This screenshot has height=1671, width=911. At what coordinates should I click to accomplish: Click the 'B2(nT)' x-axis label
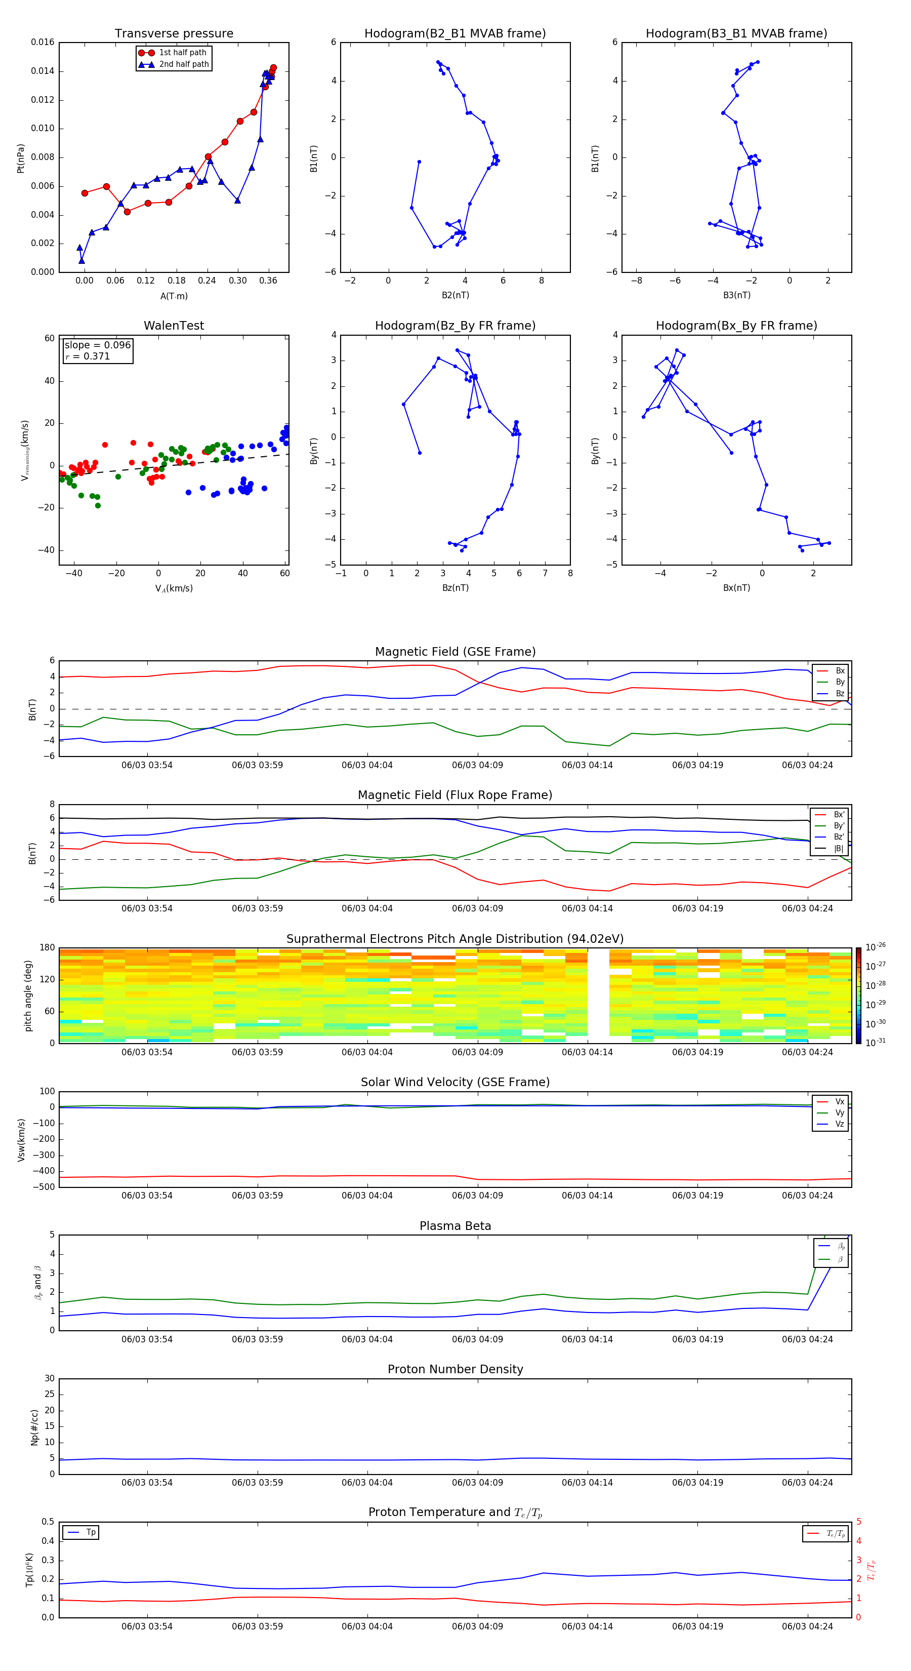(x=455, y=295)
